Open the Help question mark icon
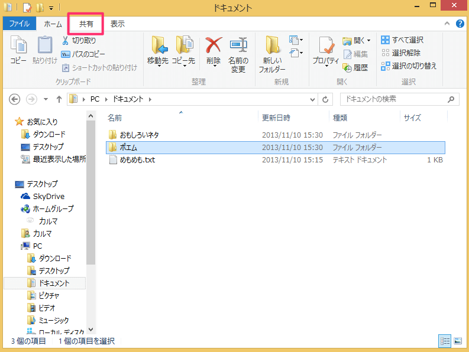Screen dimensions: 469x352 (x=460, y=24)
